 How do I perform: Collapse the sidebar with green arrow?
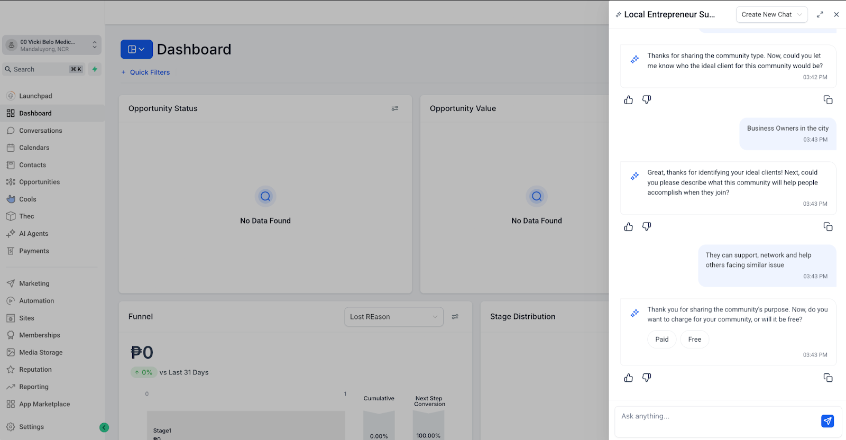coord(104,427)
